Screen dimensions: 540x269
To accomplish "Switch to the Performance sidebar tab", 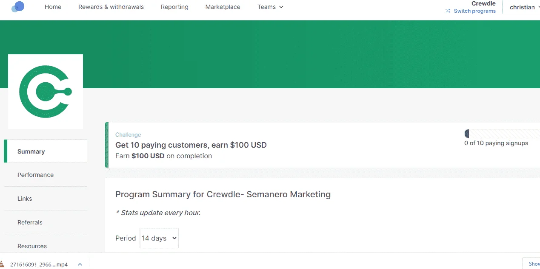I will pyautogui.click(x=46, y=175).
